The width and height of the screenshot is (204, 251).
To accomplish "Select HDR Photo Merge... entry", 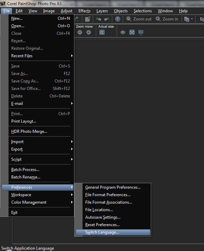I will [41, 131].
